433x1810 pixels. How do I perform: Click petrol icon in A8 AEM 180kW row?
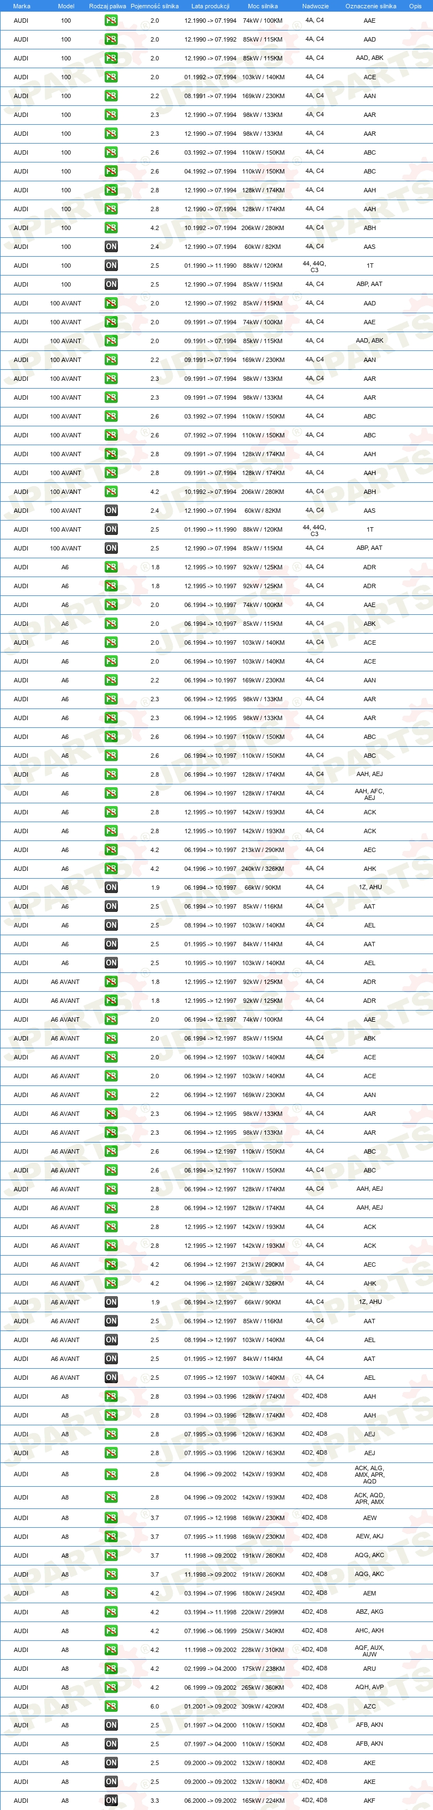click(111, 1594)
